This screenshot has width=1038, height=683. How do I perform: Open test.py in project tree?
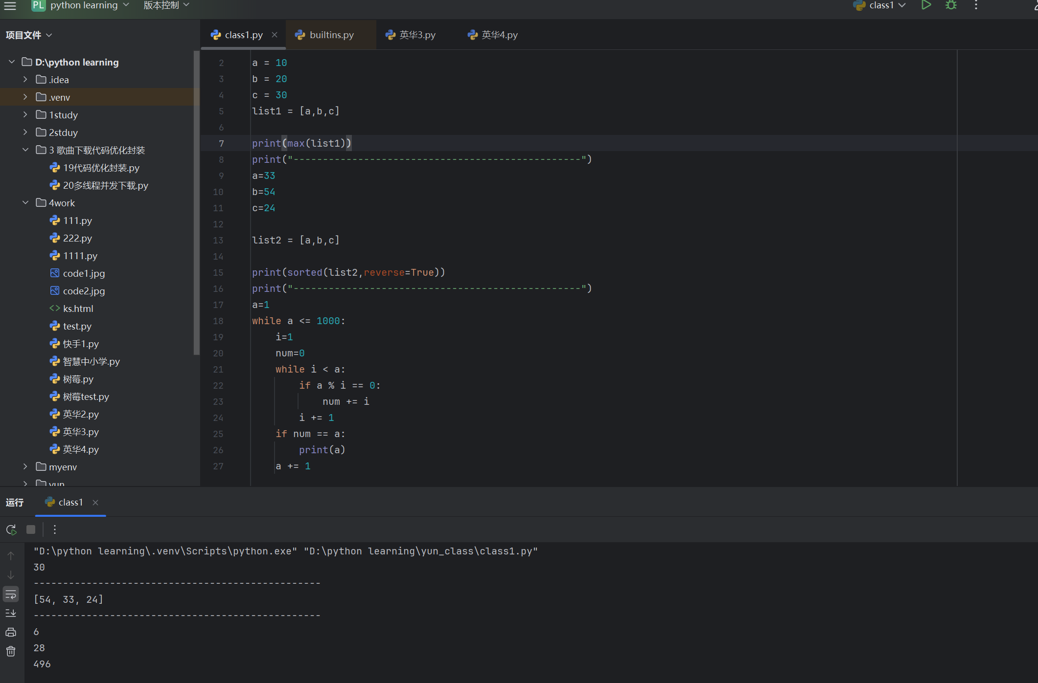(77, 326)
